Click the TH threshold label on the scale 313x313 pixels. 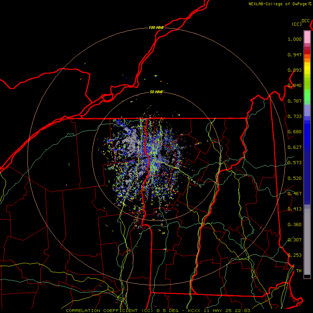pyautogui.click(x=299, y=271)
